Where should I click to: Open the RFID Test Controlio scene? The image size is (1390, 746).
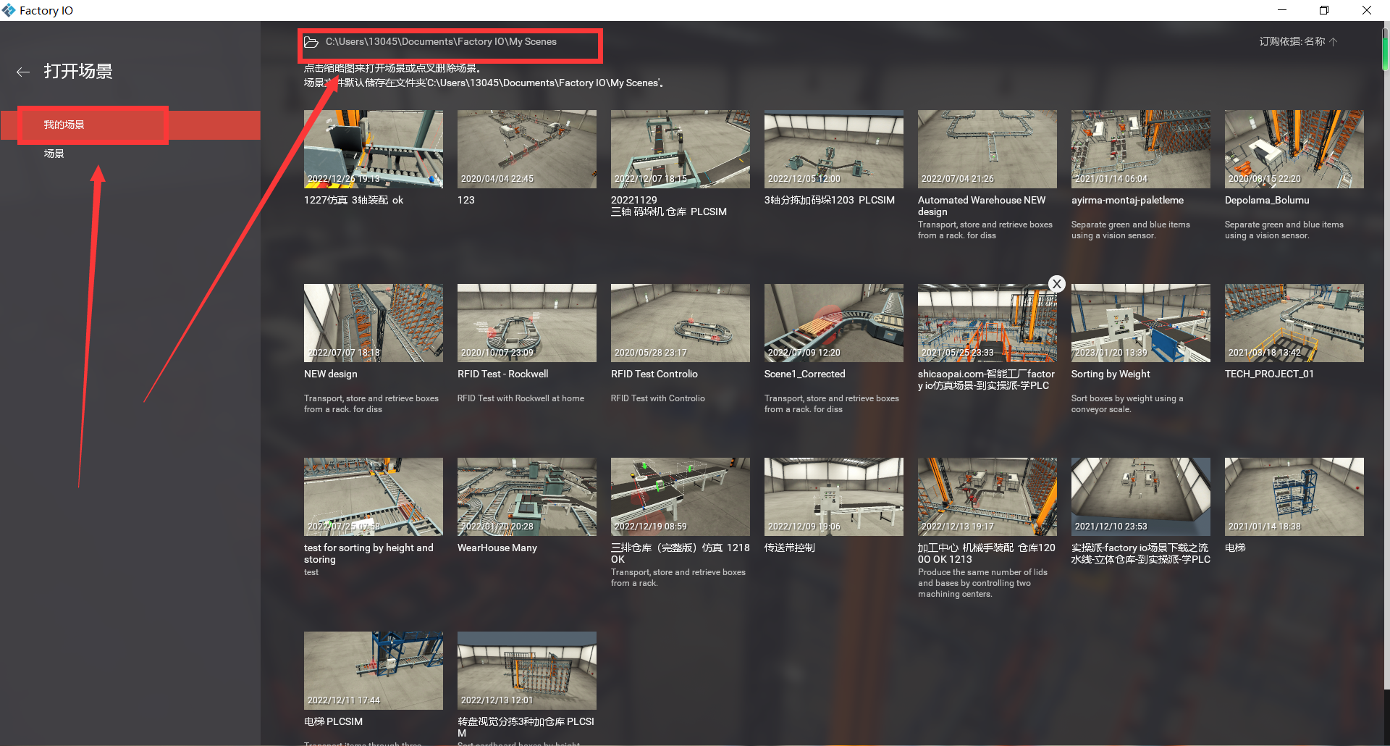point(680,323)
